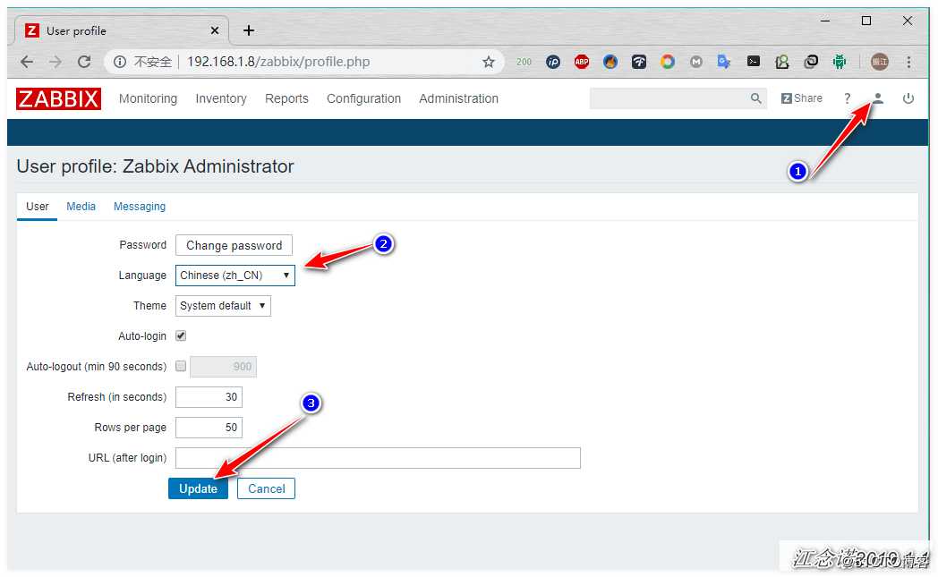938x577 pixels.
Task: Open the Administration menu
Action: [459, 98]
